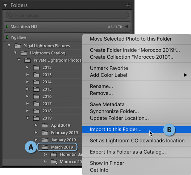Click the Florentin folder icon
The image size is (191, 175).
[x=54, y=154]
